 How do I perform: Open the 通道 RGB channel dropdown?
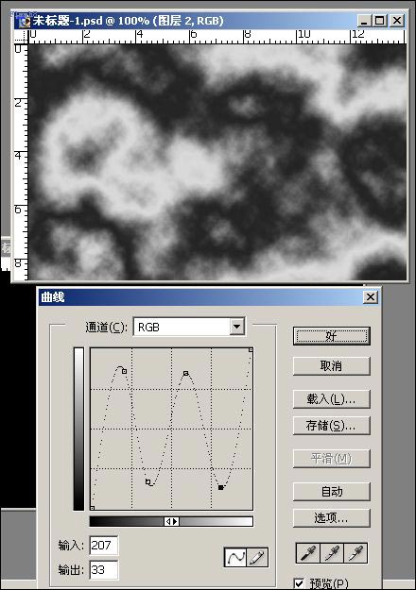click(236, 327)
